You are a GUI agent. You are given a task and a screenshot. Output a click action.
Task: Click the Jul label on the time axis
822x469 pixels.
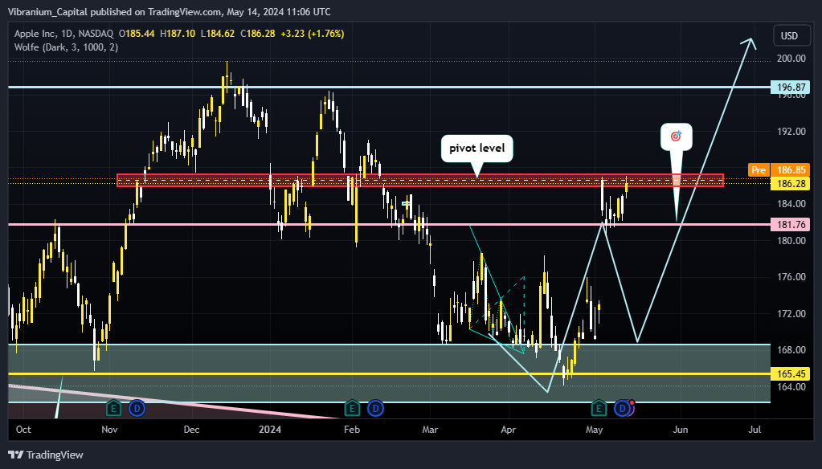[755, 429]
